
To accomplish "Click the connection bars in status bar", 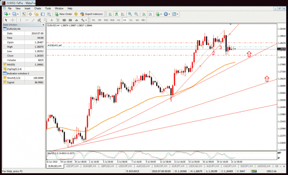I will point(254,171).
